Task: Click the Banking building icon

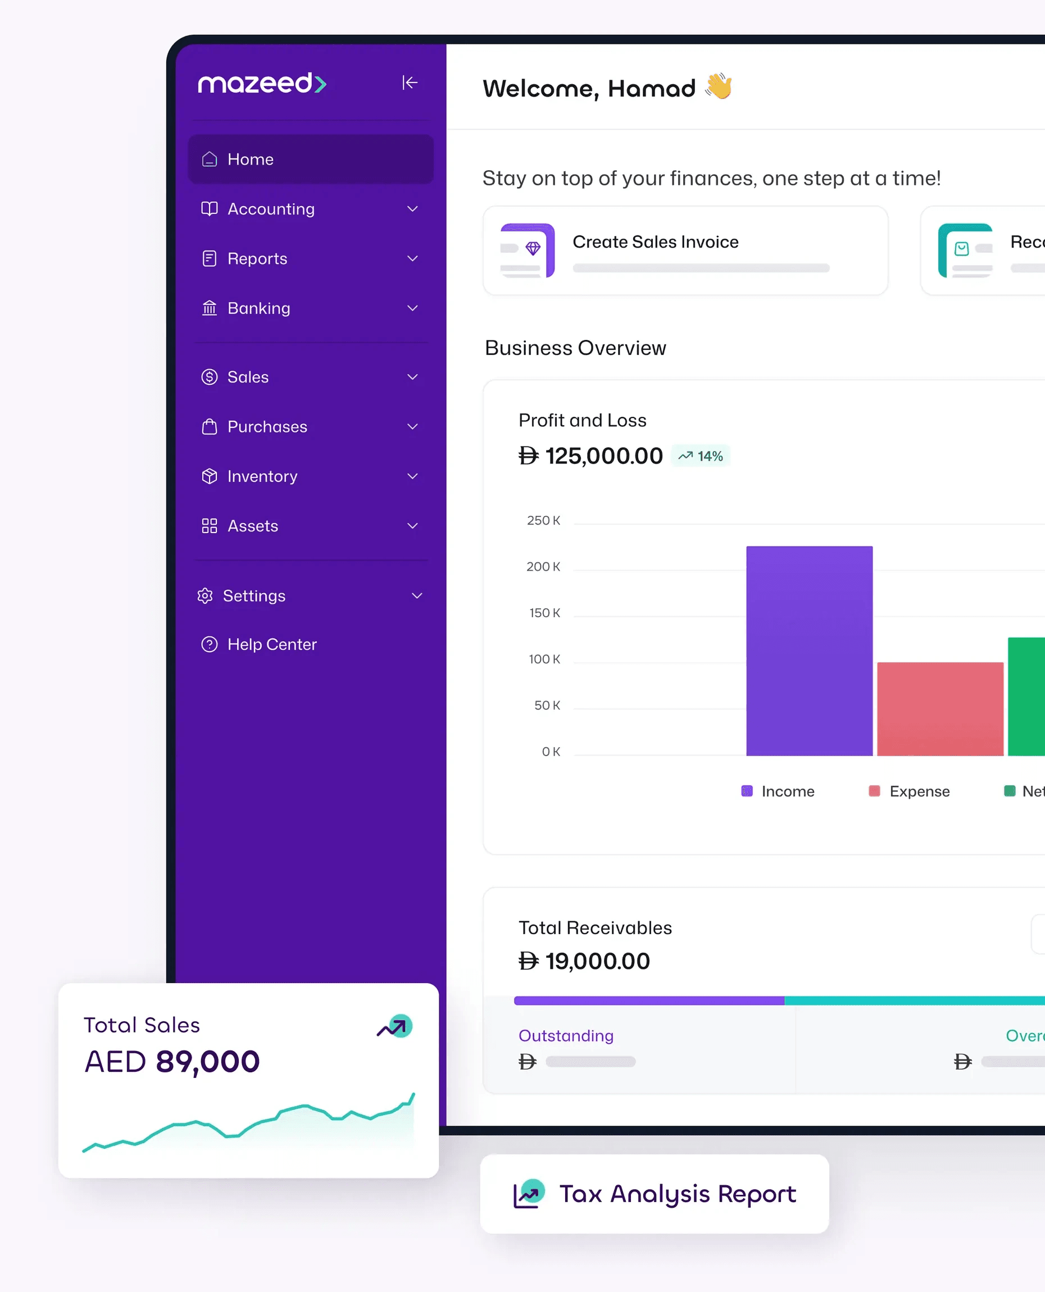Action: [x=209, y=308]
